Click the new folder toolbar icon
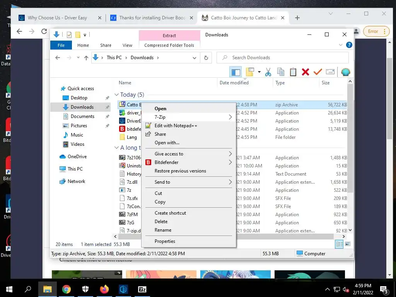396x297 pixels. tap(250, 72)
